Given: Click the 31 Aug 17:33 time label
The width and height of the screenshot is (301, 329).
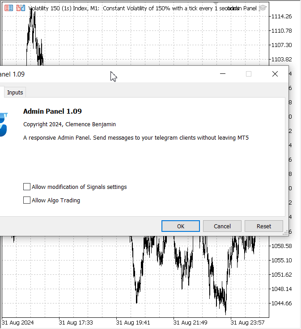Looking at the screenshot, I should click(x=76, y=322).
